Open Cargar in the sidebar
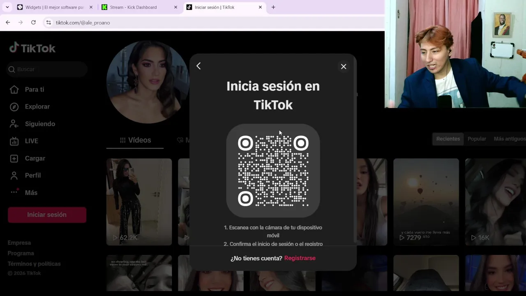This screenshot has height=296, width=526. point(35,158)
